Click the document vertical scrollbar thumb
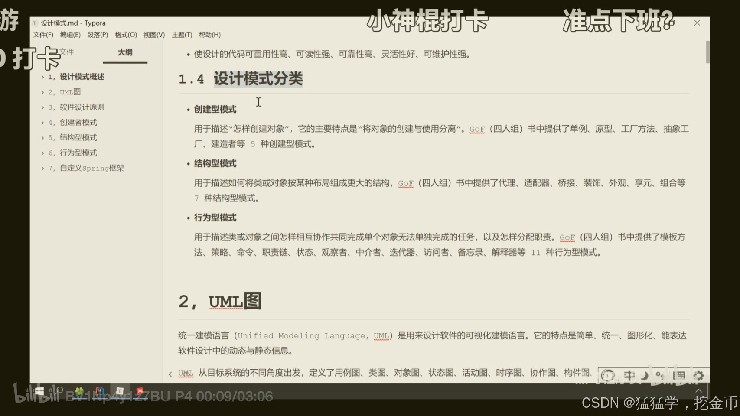This screenshot has height=416, width=740. pyautogui.click(x=707, y=52)
